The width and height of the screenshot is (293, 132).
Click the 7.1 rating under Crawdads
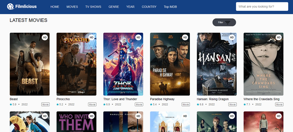(x=248, y=105)
